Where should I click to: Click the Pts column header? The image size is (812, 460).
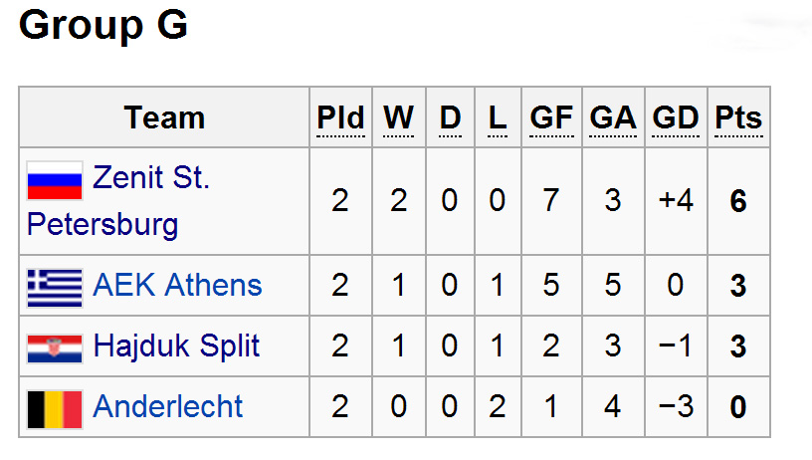738,118
